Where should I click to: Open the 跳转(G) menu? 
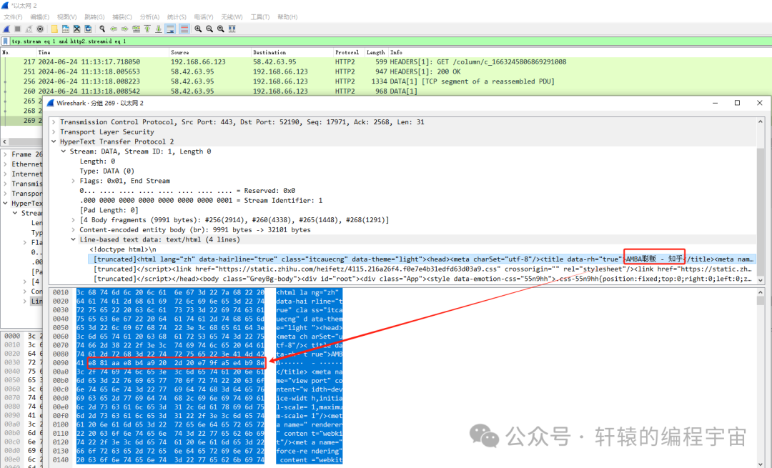[94, 16]
